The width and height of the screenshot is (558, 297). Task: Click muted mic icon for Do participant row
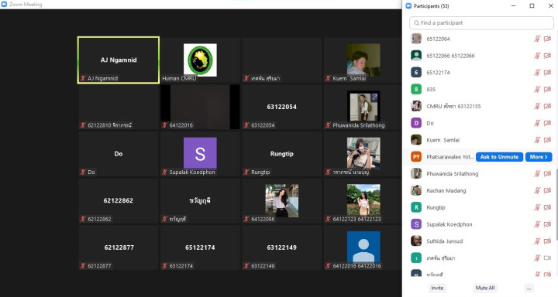(x=537, y=123)
